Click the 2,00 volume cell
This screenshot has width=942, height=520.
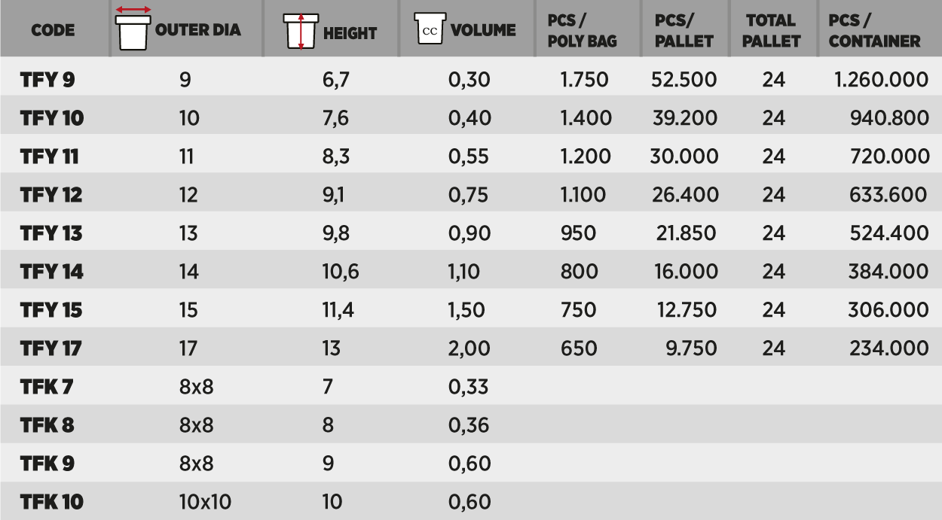coord(469,348)
